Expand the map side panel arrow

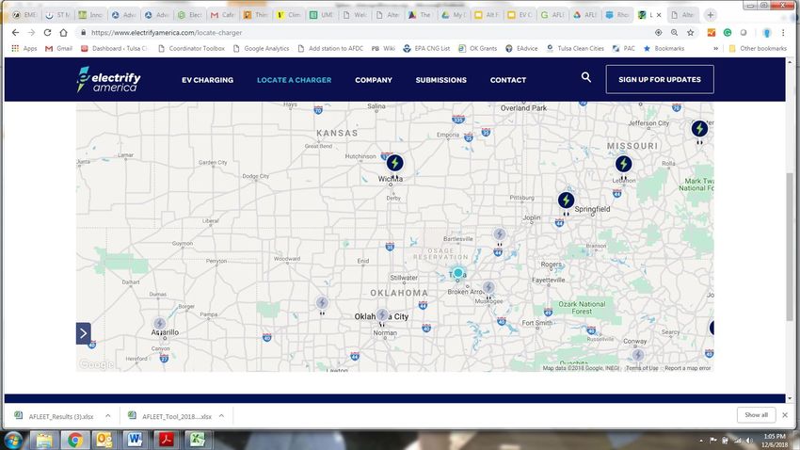click(84, 333)
